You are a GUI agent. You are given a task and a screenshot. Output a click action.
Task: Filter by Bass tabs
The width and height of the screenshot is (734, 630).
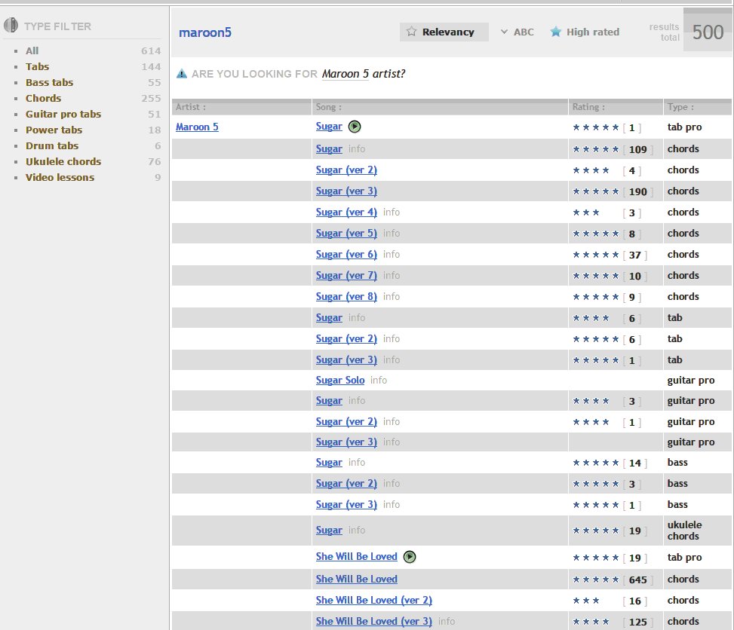49,82
